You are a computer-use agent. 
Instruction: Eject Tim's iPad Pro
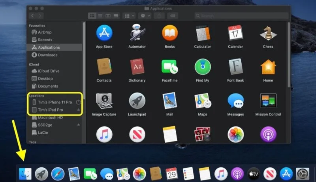coord(79,110)
